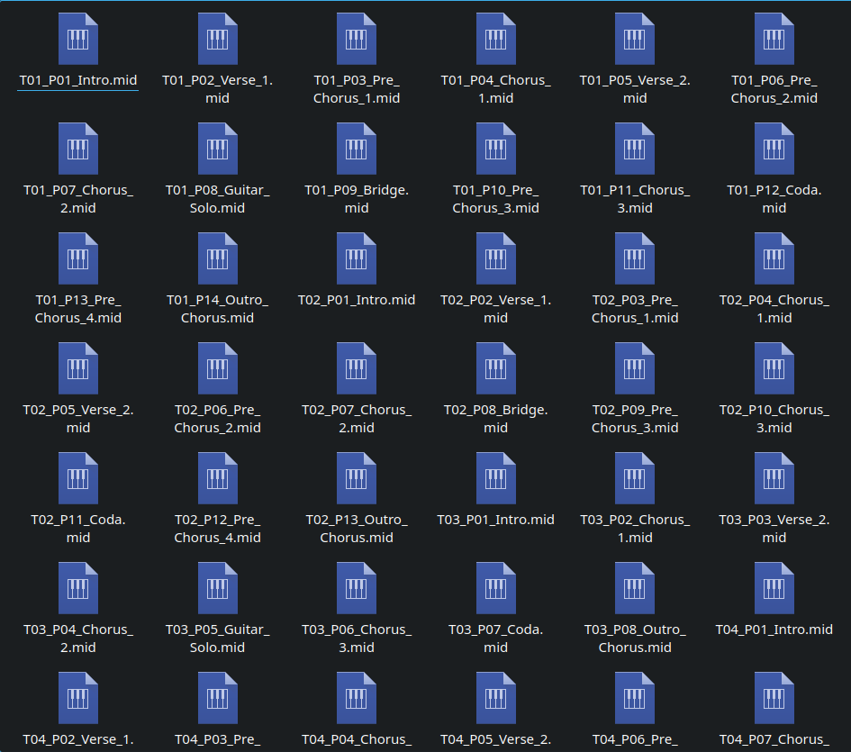The image size is (851, 752).
Task: Select the T03_P03_Verse_2.mid file thumbnail
Action: coord(774,478)
